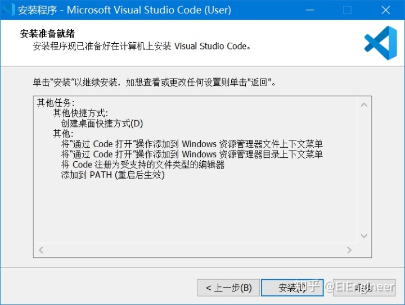
Task: Click the scroll down arrow in summary box
Action: pyautogui.click(x=364, y=236)
